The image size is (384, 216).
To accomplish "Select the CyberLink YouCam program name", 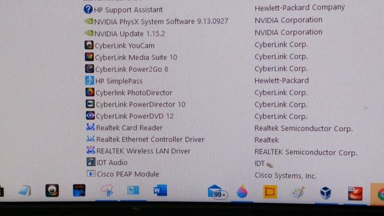I will [x=125, y=46].
